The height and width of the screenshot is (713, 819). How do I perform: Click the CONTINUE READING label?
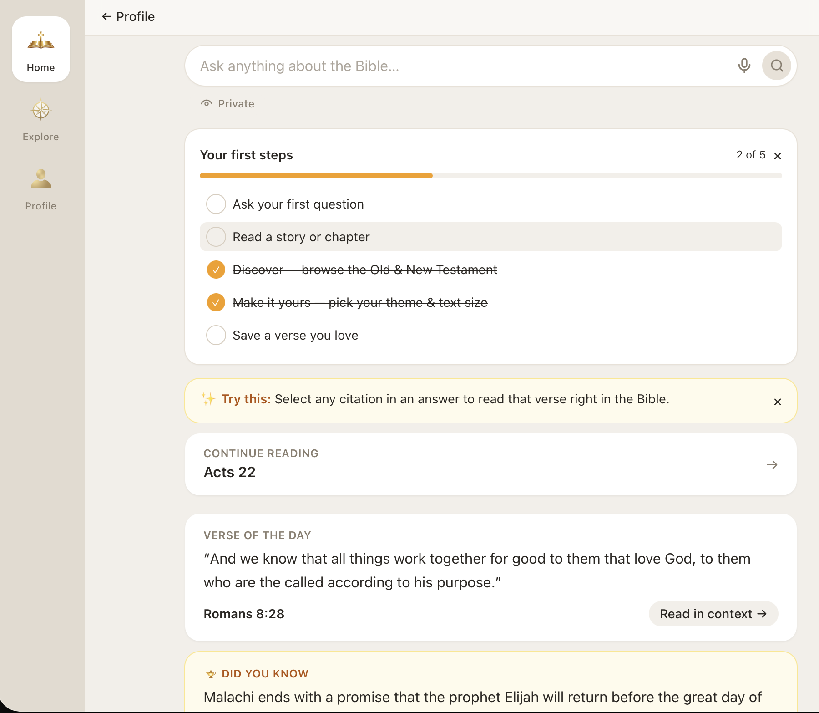point(261,453)
